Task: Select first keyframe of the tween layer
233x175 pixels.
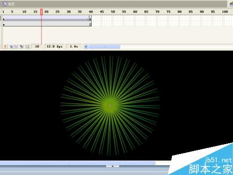Action: coord(4,19)
